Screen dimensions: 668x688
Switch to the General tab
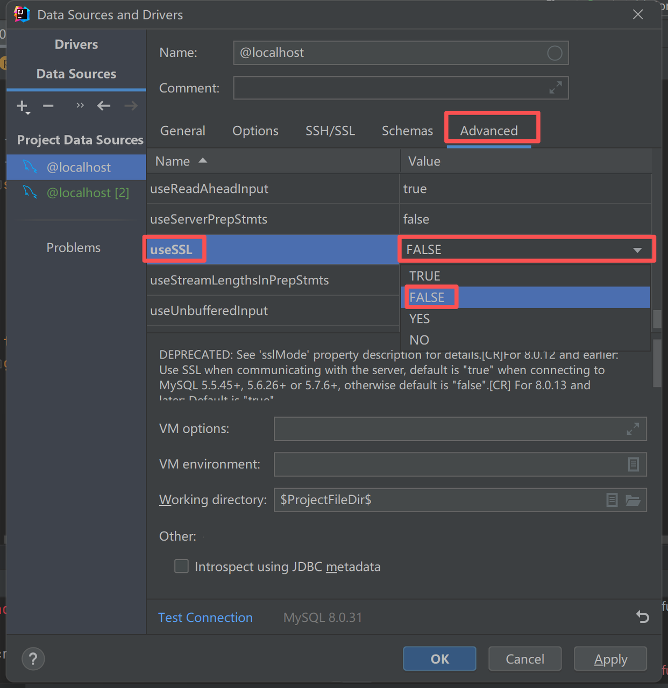183,131
